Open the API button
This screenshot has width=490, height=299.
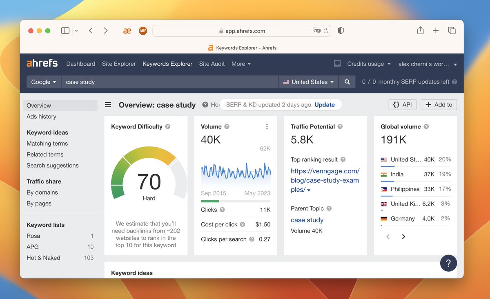click(x=402, y=104)
